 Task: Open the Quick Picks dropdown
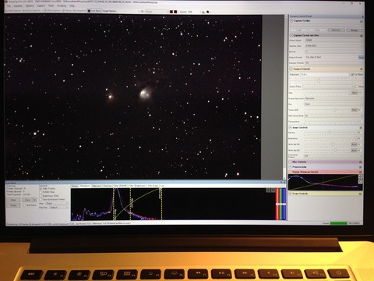[329, 87]
